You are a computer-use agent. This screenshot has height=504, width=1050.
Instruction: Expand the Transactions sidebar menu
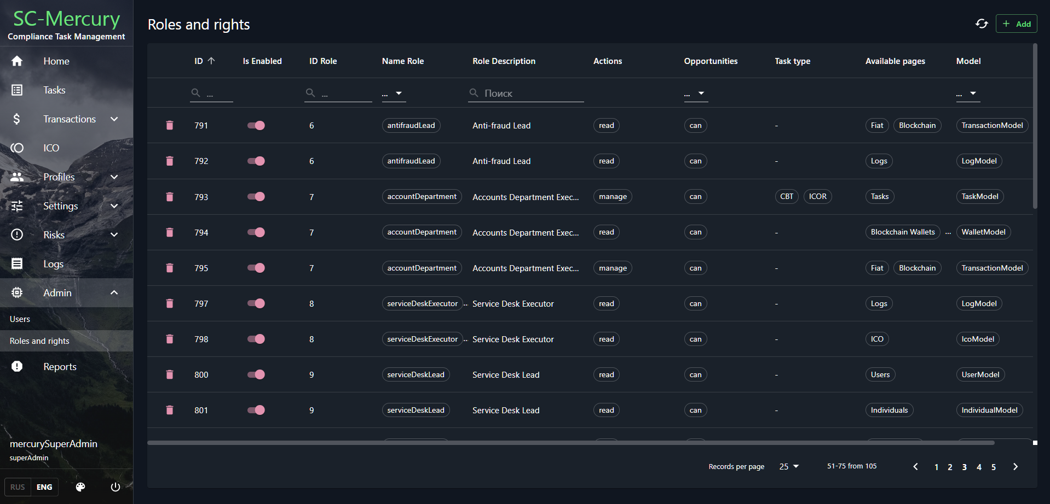pos(114,119)
